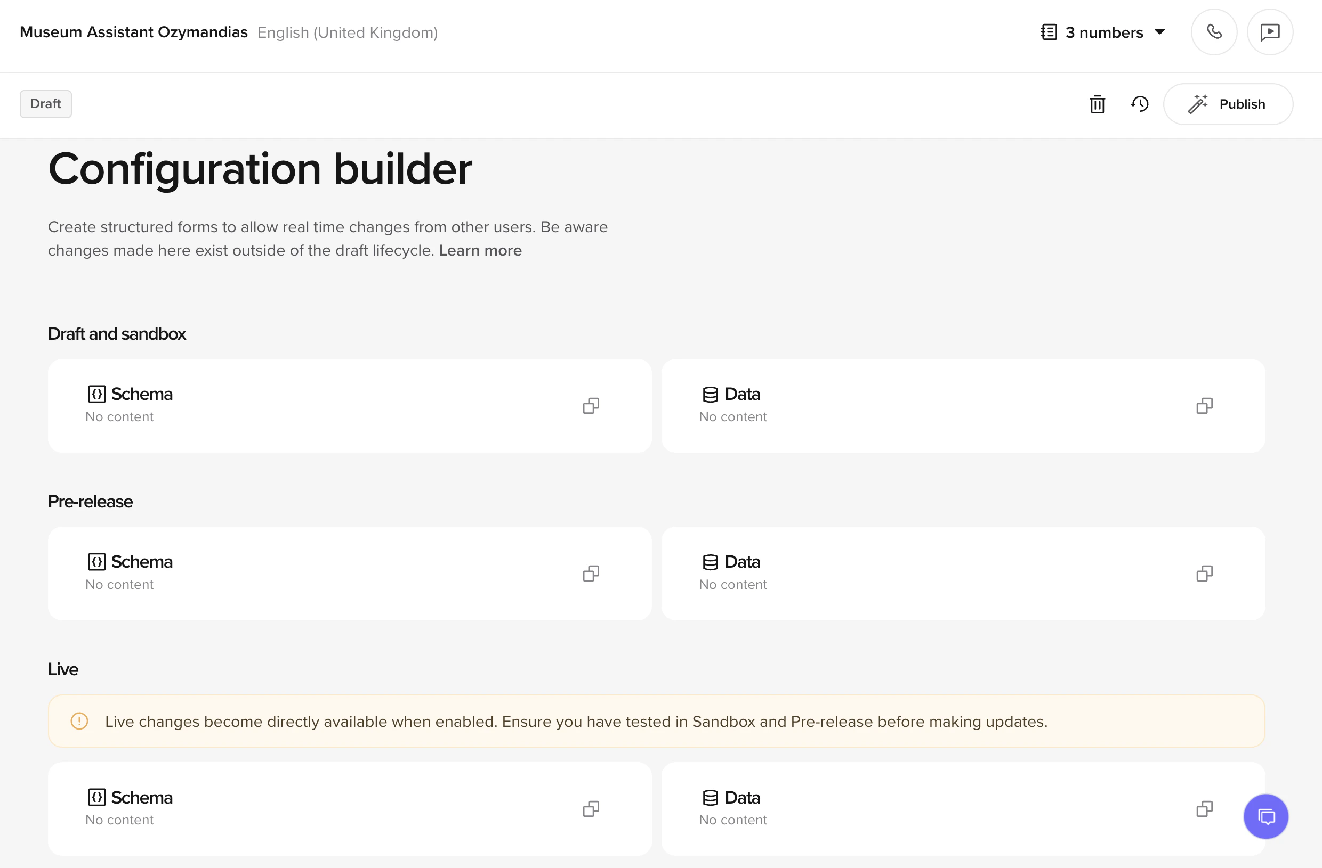The width and height of the screenshot is (1322, 868).
Task: Open the Pre-release Data card
Action: point(965,574)
